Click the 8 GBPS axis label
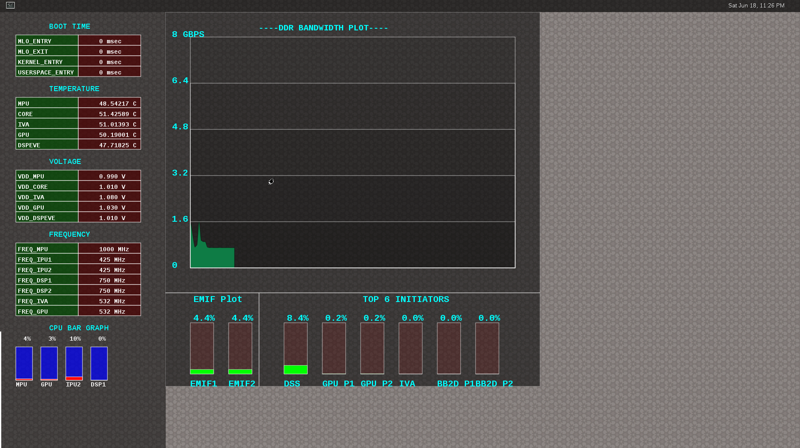800x448 pixels. (188, 34)
